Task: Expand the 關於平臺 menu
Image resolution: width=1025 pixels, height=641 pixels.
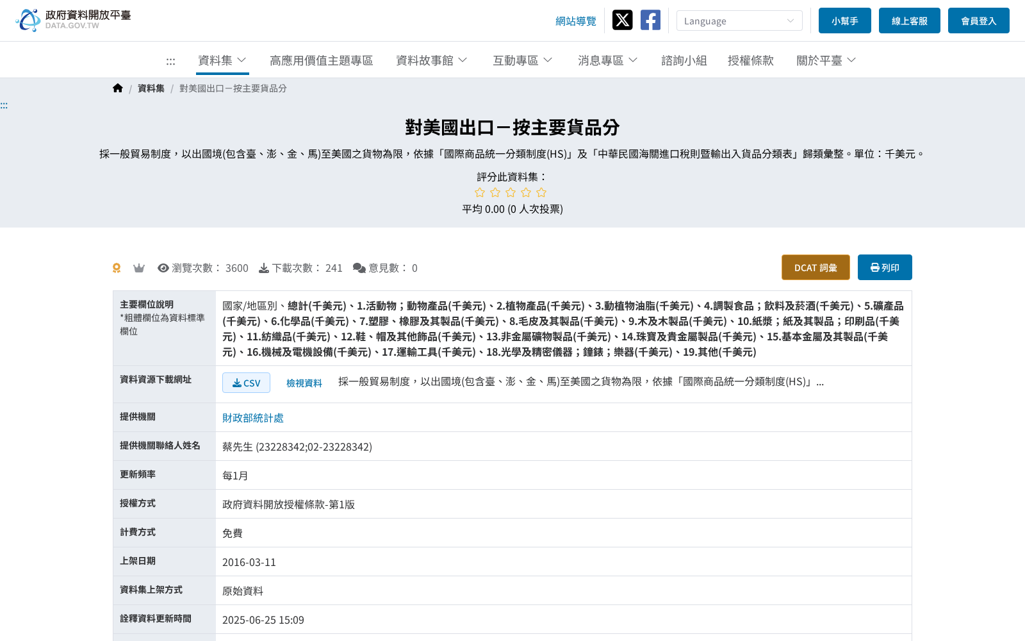Action: (x=826, y=60)
